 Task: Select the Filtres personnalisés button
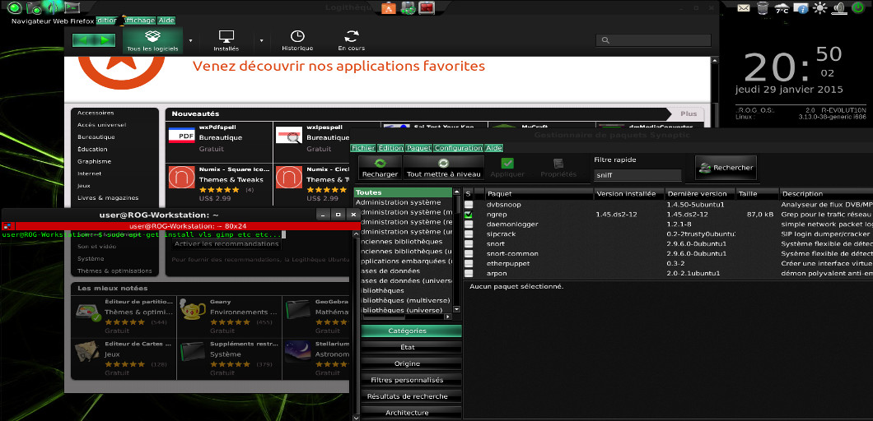(x=411, y=380)
